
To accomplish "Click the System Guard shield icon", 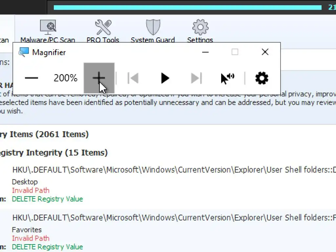I will [153, 27].
